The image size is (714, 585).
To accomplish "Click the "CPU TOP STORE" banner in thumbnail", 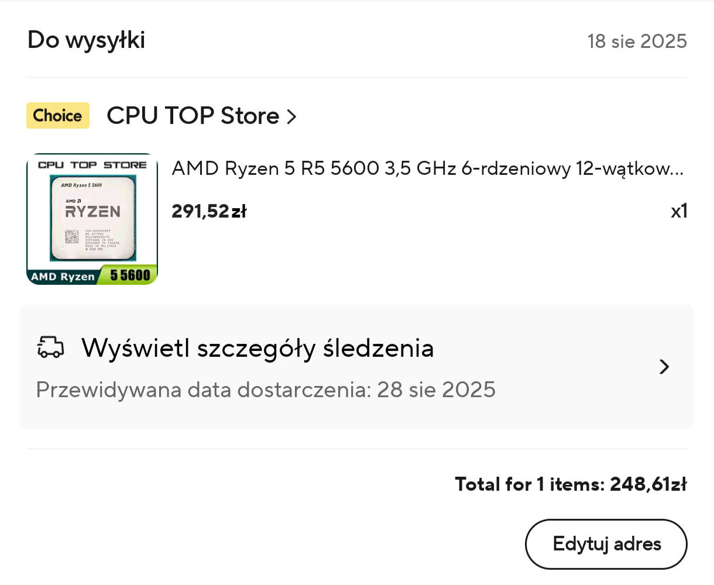I will click(92, 165).
